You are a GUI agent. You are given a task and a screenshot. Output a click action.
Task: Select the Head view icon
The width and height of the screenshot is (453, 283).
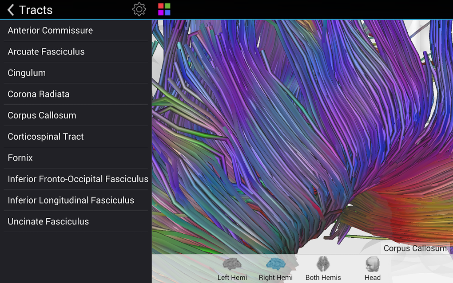click(x=373, y=264)
